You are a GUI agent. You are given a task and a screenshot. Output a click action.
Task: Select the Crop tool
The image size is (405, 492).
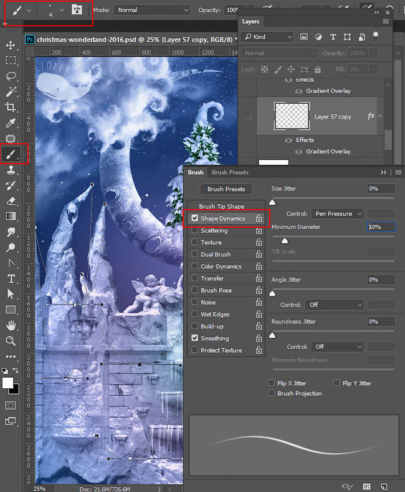pos(11,107)
